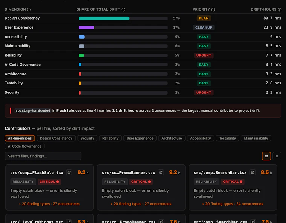Click the EASY badge for Accessibility
The width and height of the screenshot is (286, 223).
click(204, 37)
